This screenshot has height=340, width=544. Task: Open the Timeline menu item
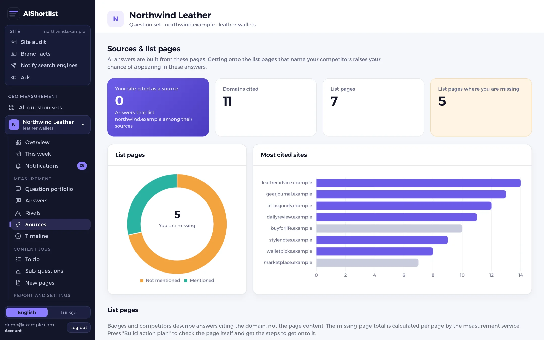tap(51, 236)
